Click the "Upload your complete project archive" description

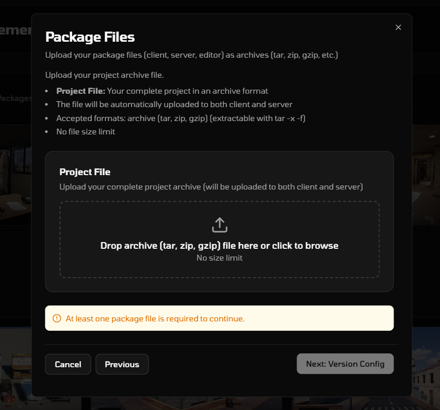(211, 186)
